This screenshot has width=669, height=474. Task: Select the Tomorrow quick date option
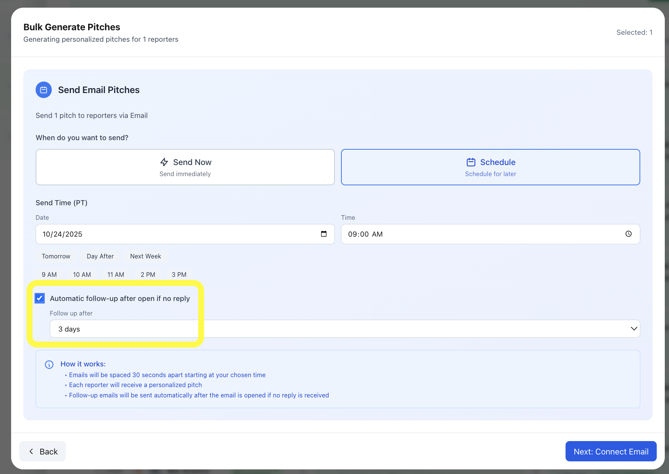tap(56, 256)
